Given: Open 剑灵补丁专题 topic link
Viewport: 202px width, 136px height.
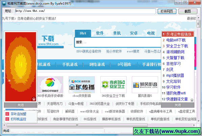Looking at the screenshot, I should tap(125, 104).
